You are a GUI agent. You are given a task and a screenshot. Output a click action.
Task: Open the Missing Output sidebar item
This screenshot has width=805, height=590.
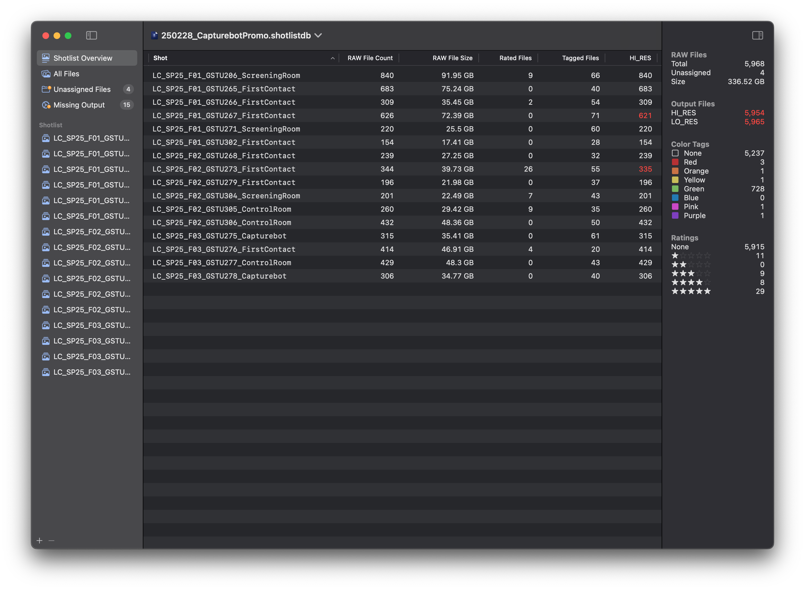[79, 105]
